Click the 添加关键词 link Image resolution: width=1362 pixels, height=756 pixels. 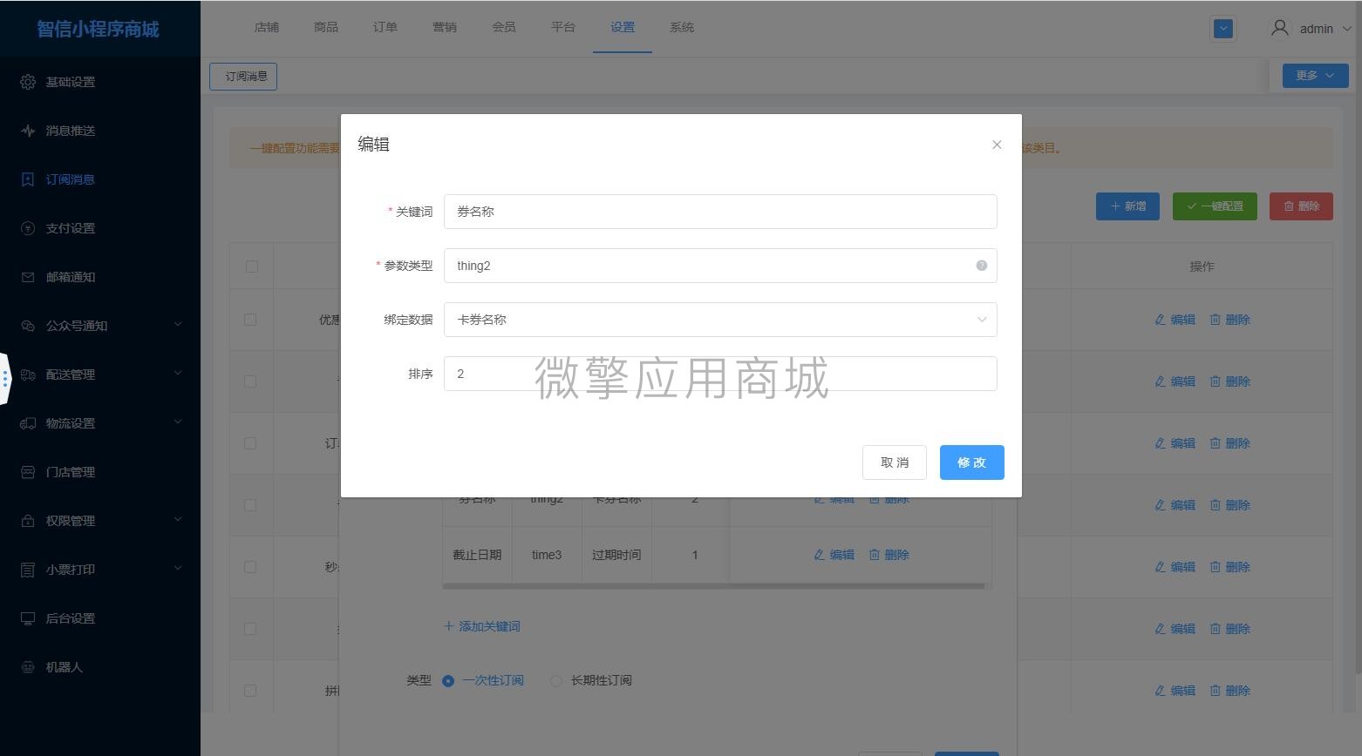482,626
